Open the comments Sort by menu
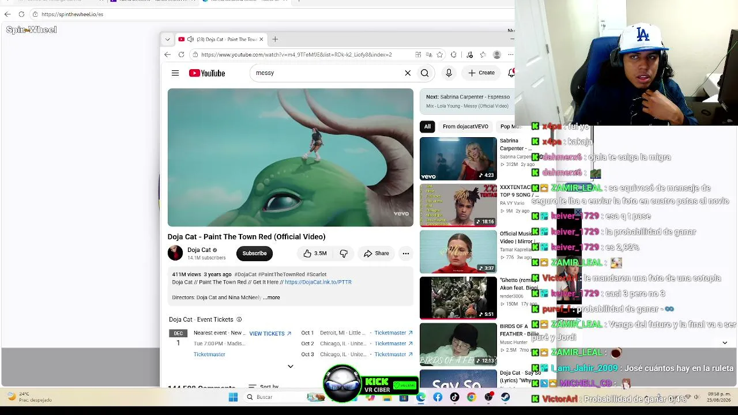The height and width of the screenshot is (415, 738). (263, 387)
